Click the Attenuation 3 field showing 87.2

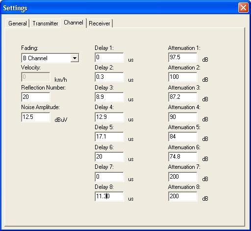click(x=183, y=97)
